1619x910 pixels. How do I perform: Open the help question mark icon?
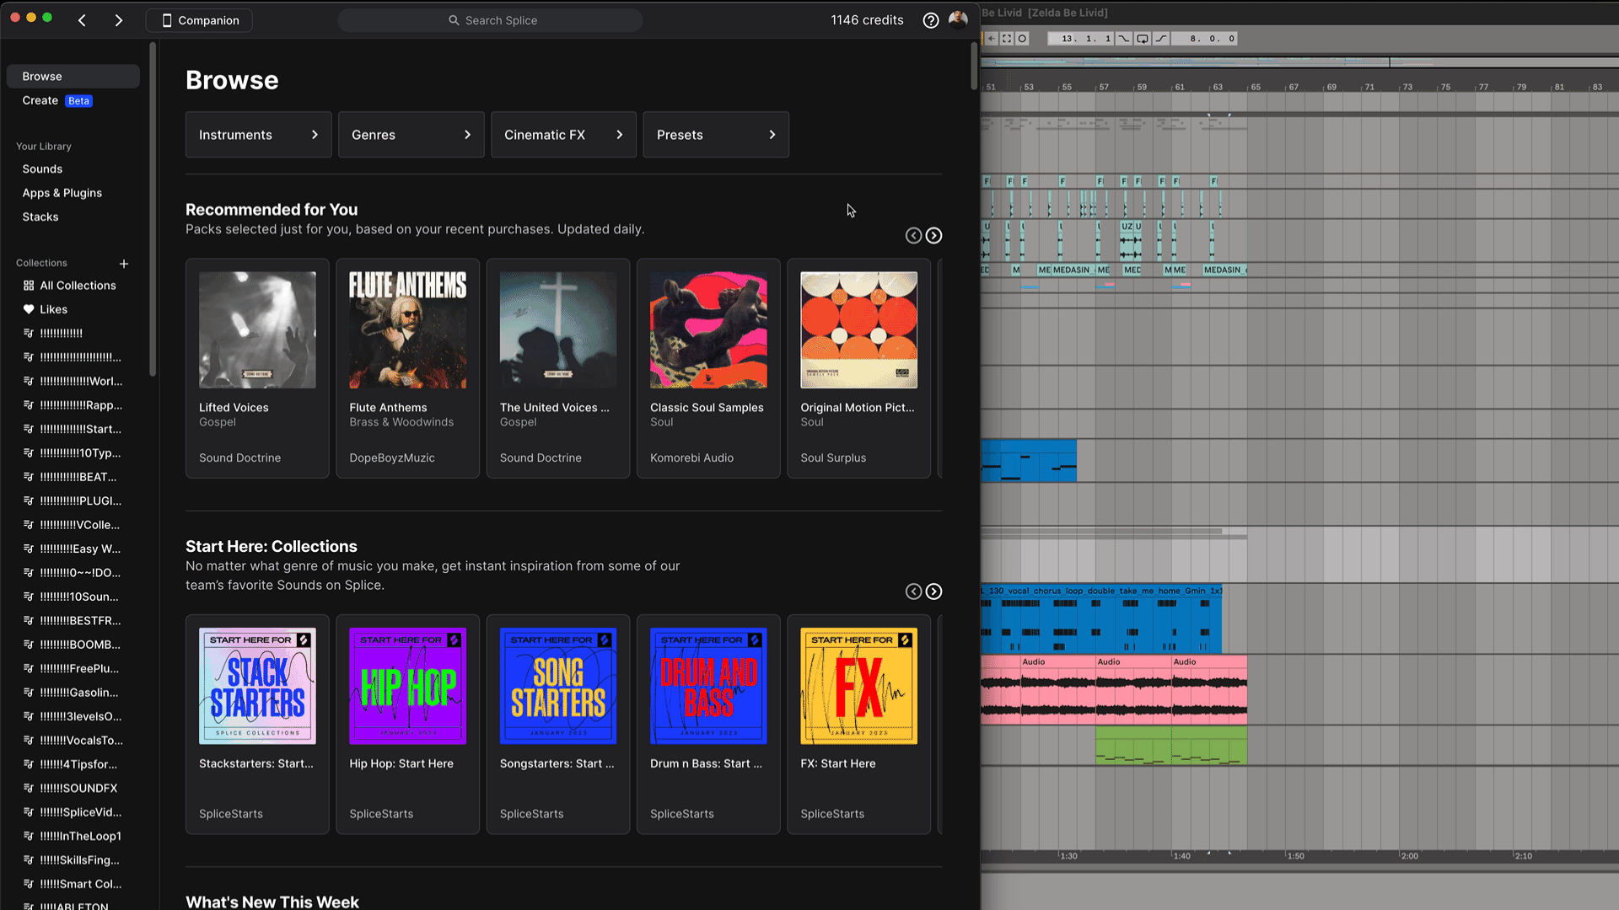click(x=931, y=20)
